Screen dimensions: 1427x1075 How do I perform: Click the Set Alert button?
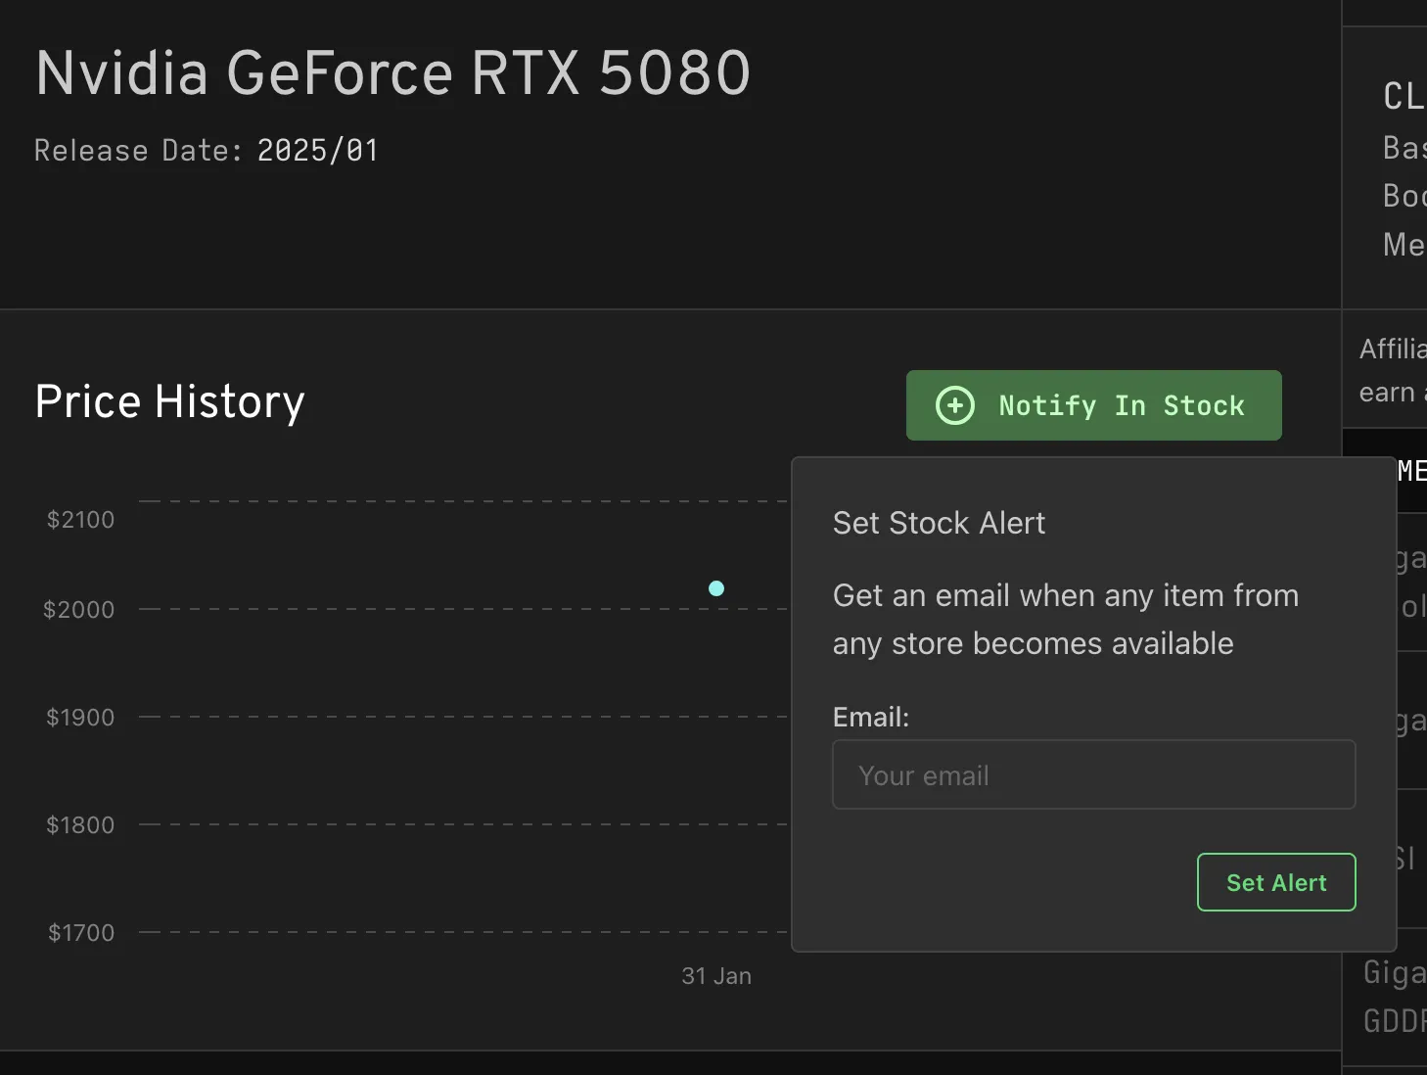point(1275,882)
